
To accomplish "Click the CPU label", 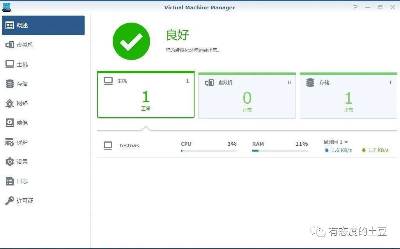I will 186,144.
